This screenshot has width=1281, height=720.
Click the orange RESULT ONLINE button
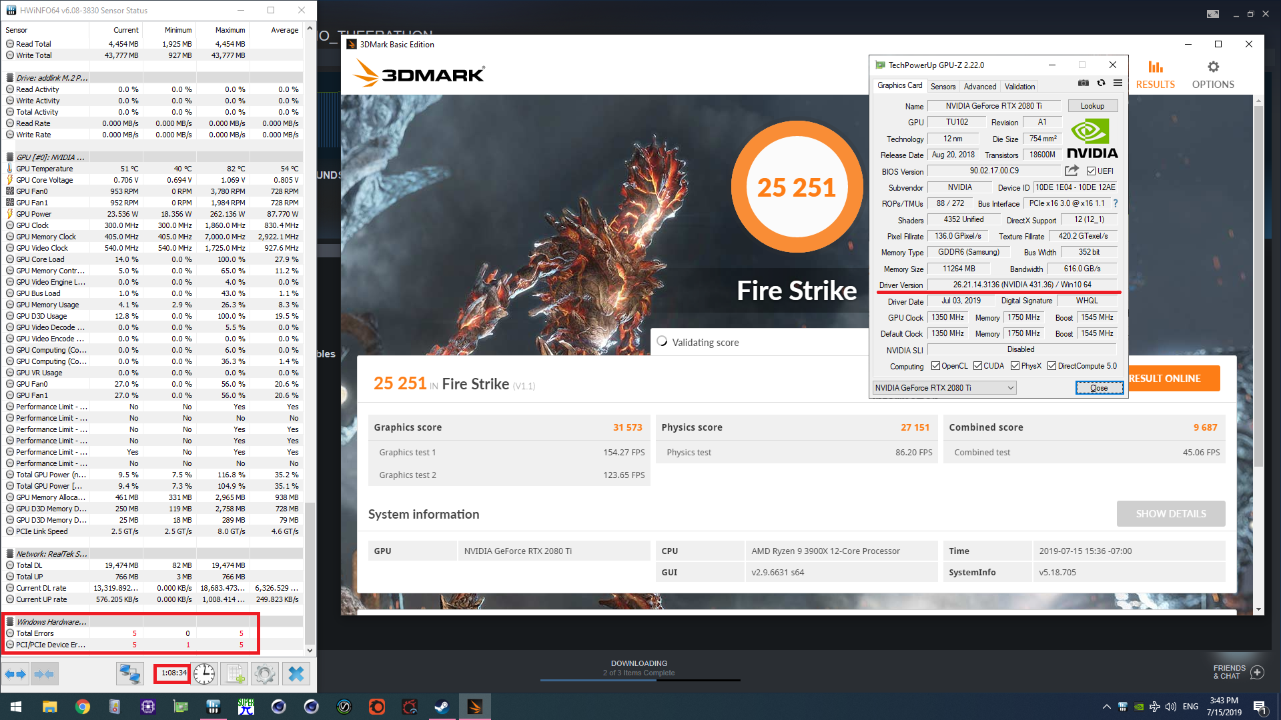pos(1174,378)
